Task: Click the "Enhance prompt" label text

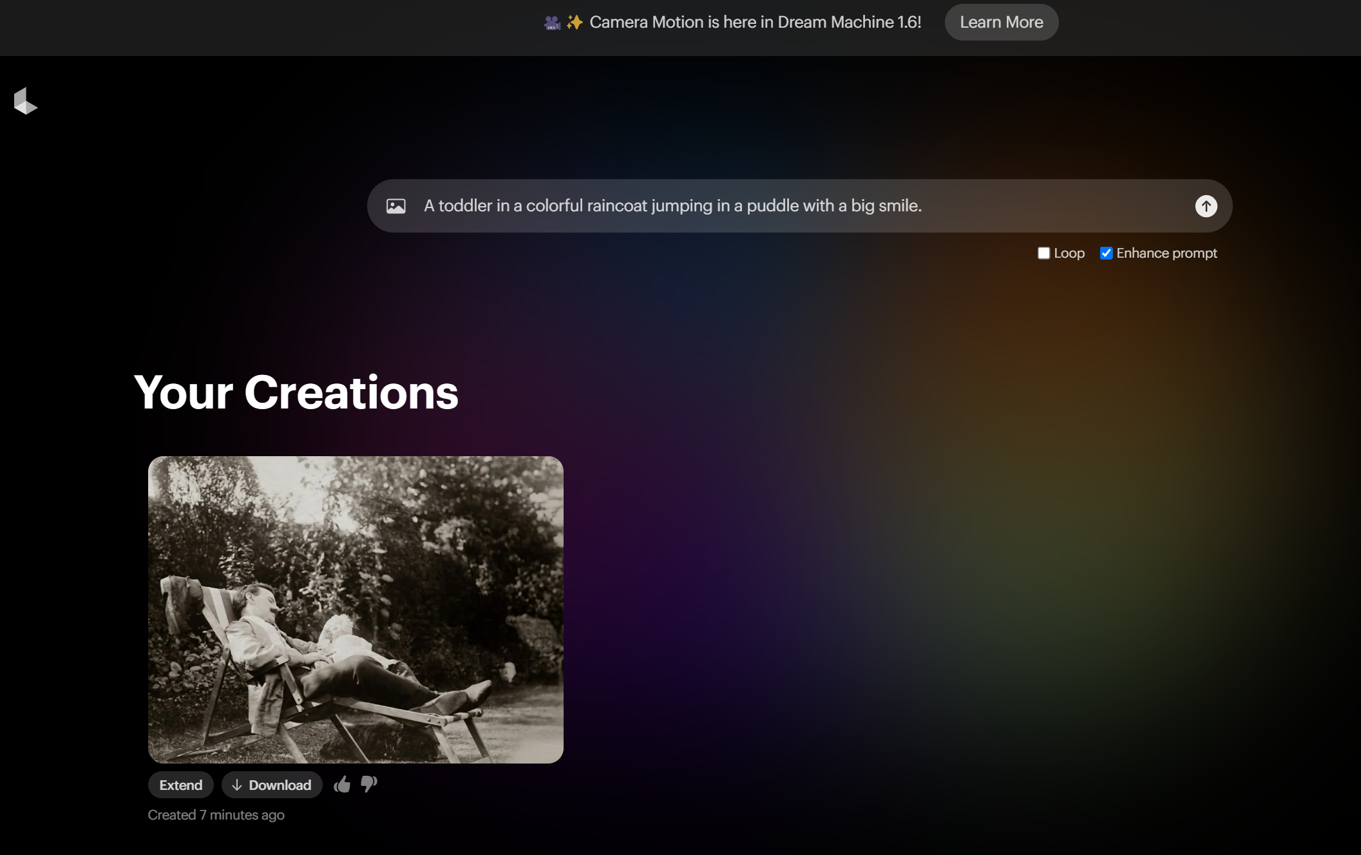Action: point(1166,253)
